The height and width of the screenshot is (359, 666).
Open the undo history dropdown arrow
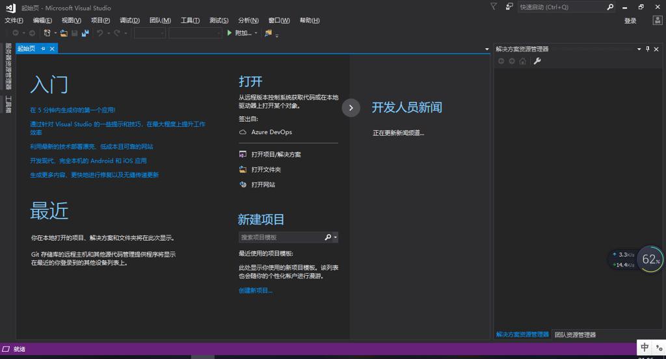coord(109,33)
